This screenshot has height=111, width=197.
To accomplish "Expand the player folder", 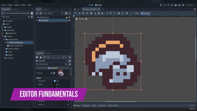I will point(5,55).
